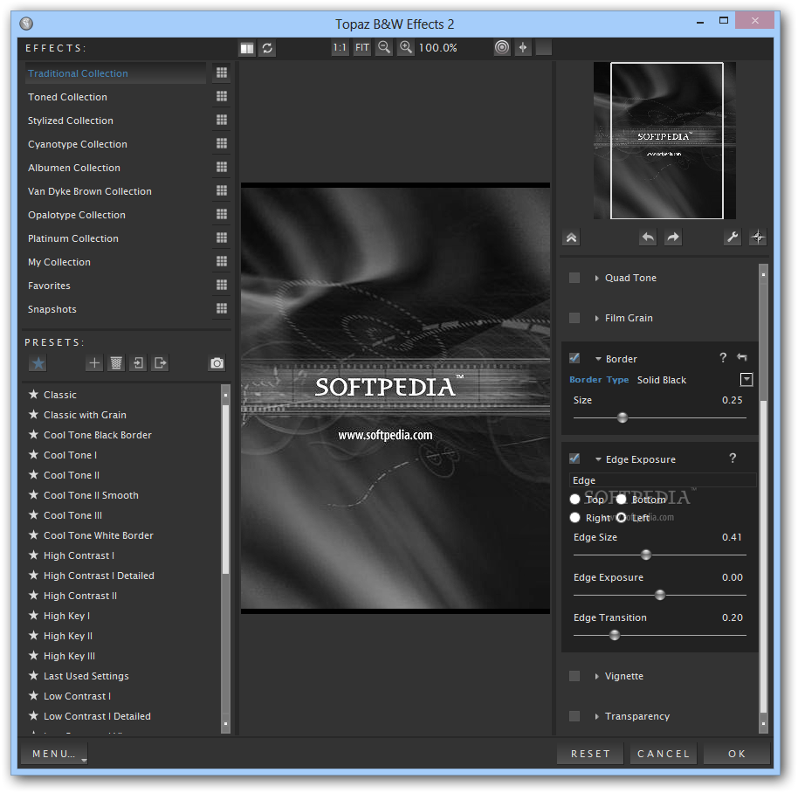Open the Border Type dropdown
The image size is (798, 793).
point(746,380)
